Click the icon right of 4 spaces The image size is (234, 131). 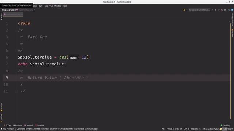tap(200, 129)
